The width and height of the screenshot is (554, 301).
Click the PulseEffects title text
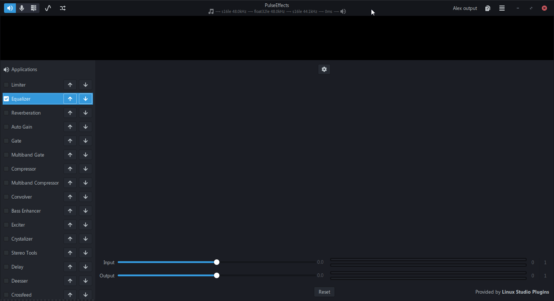click(x=277, y=5)
